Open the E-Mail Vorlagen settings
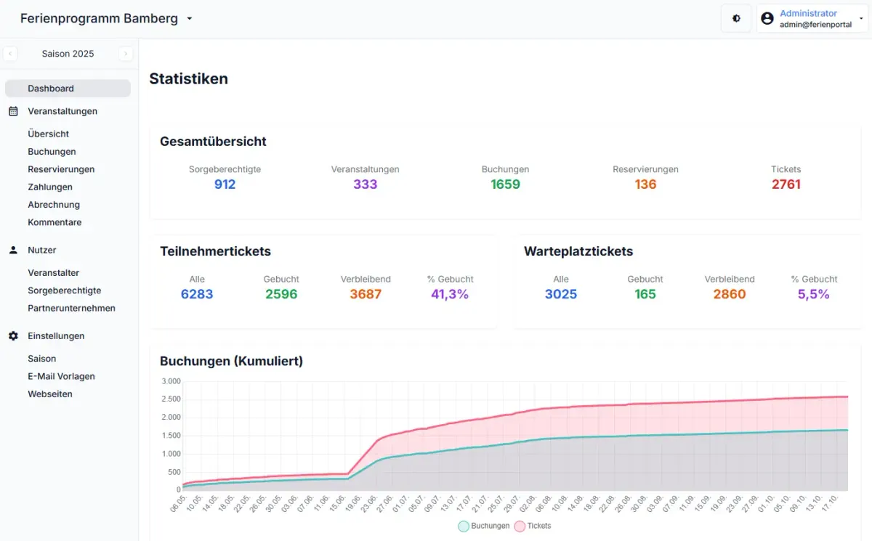872x541 pixels. point(61,376)
